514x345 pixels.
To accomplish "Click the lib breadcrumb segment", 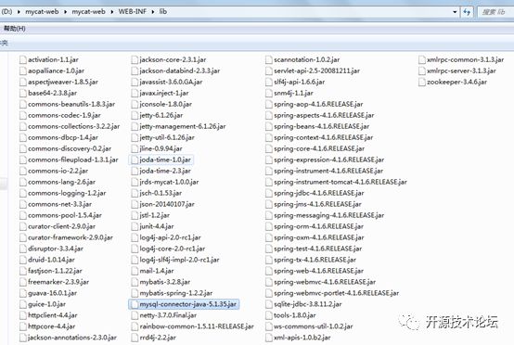I will tap(163, 12).
